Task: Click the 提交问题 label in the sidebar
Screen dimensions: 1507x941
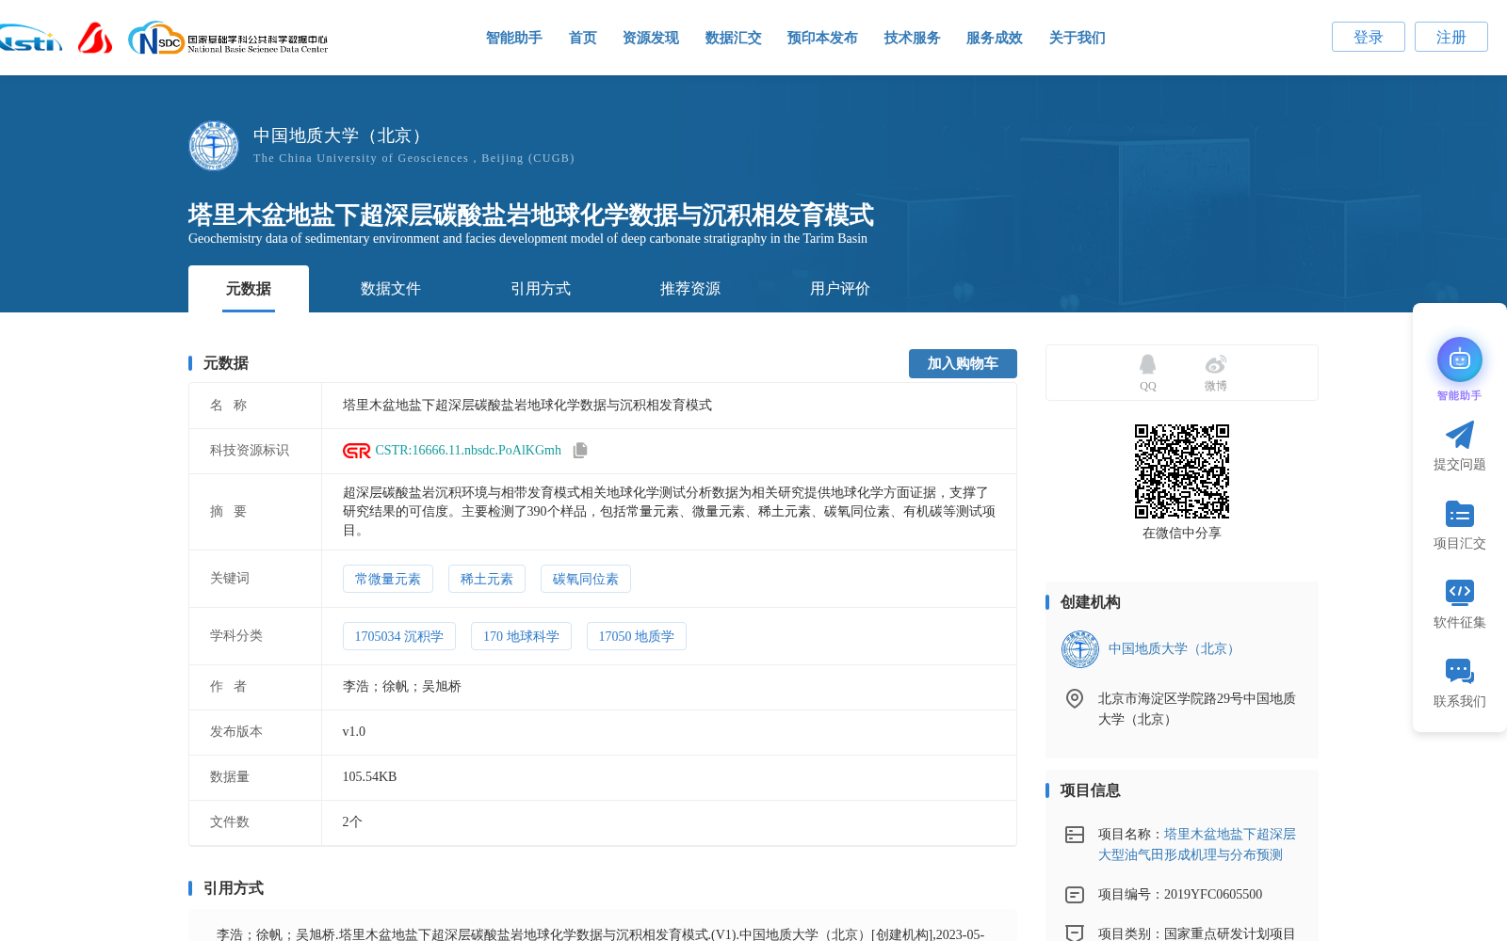Action: click(1459, 465)
